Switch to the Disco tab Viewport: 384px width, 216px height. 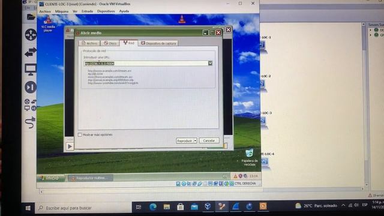pos(110,43)
